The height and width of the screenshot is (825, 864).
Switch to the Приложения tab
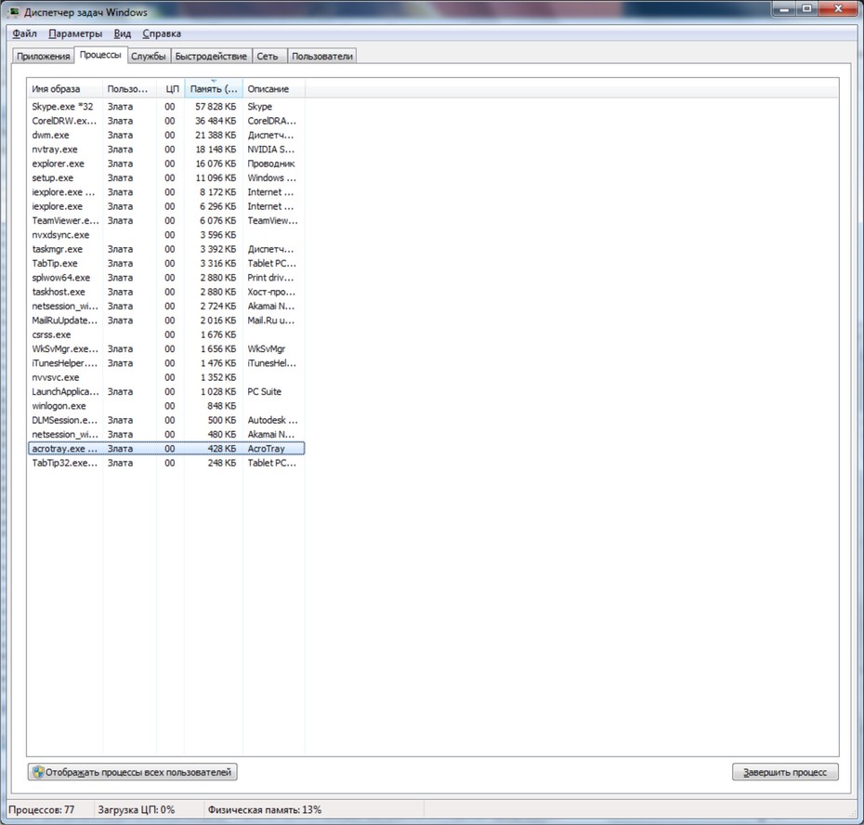point(43,57)
